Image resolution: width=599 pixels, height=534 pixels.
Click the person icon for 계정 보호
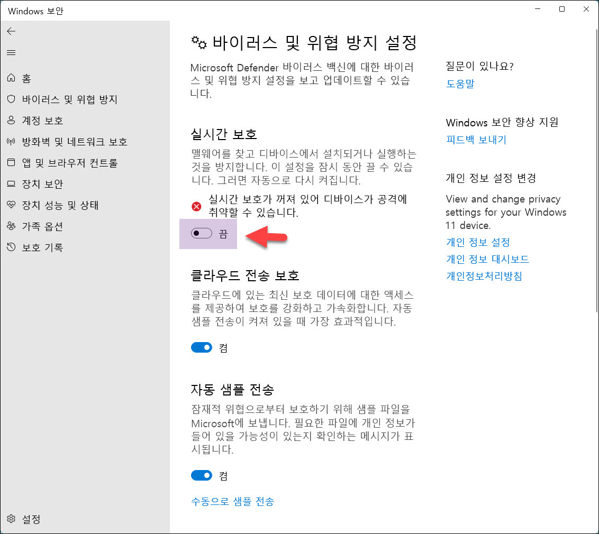point(11,121)
